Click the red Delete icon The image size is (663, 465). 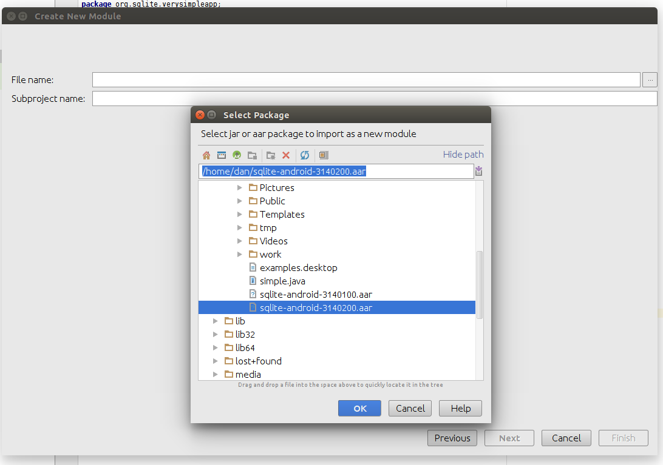coord(286,155)
